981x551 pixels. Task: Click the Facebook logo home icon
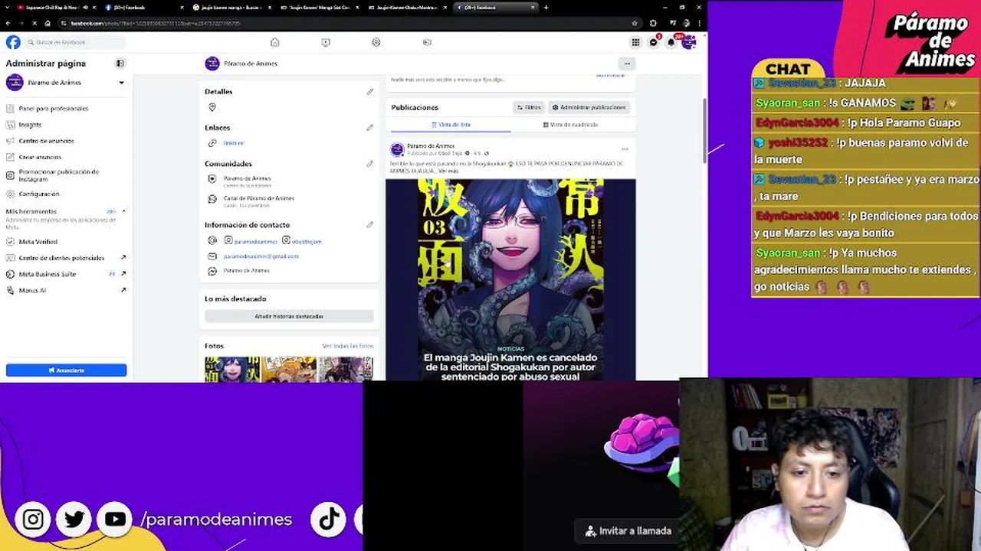coord(13,42)
